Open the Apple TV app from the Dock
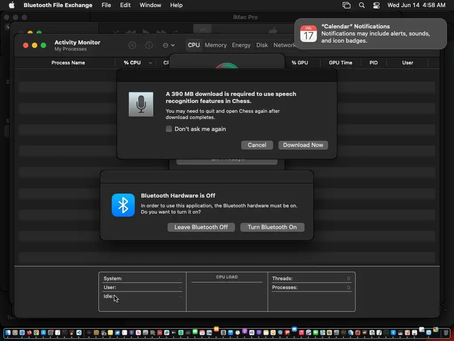The image size is (454, 341). [x=174, y=333]
